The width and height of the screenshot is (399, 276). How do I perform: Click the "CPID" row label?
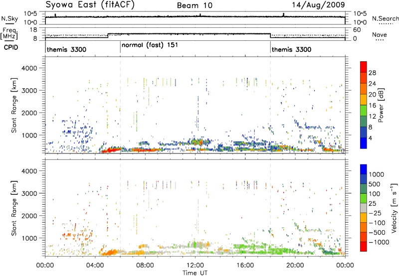pos(11,47)
